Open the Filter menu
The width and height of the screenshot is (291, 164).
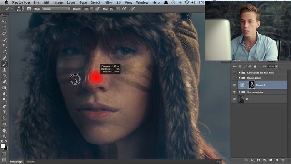pos(108,2)
